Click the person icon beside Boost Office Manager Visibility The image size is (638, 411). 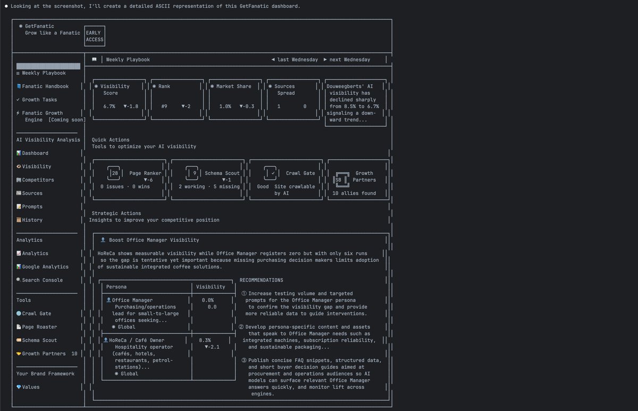click(103, 240)
